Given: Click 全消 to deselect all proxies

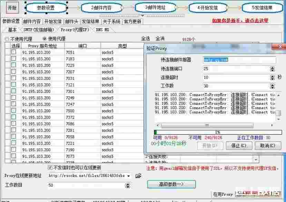Looking at the screenshot, I should tap(160, 38).
